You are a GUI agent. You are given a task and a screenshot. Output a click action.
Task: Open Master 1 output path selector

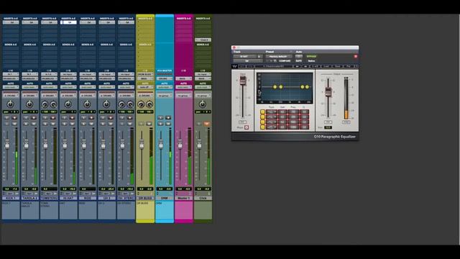click(184, 78)
